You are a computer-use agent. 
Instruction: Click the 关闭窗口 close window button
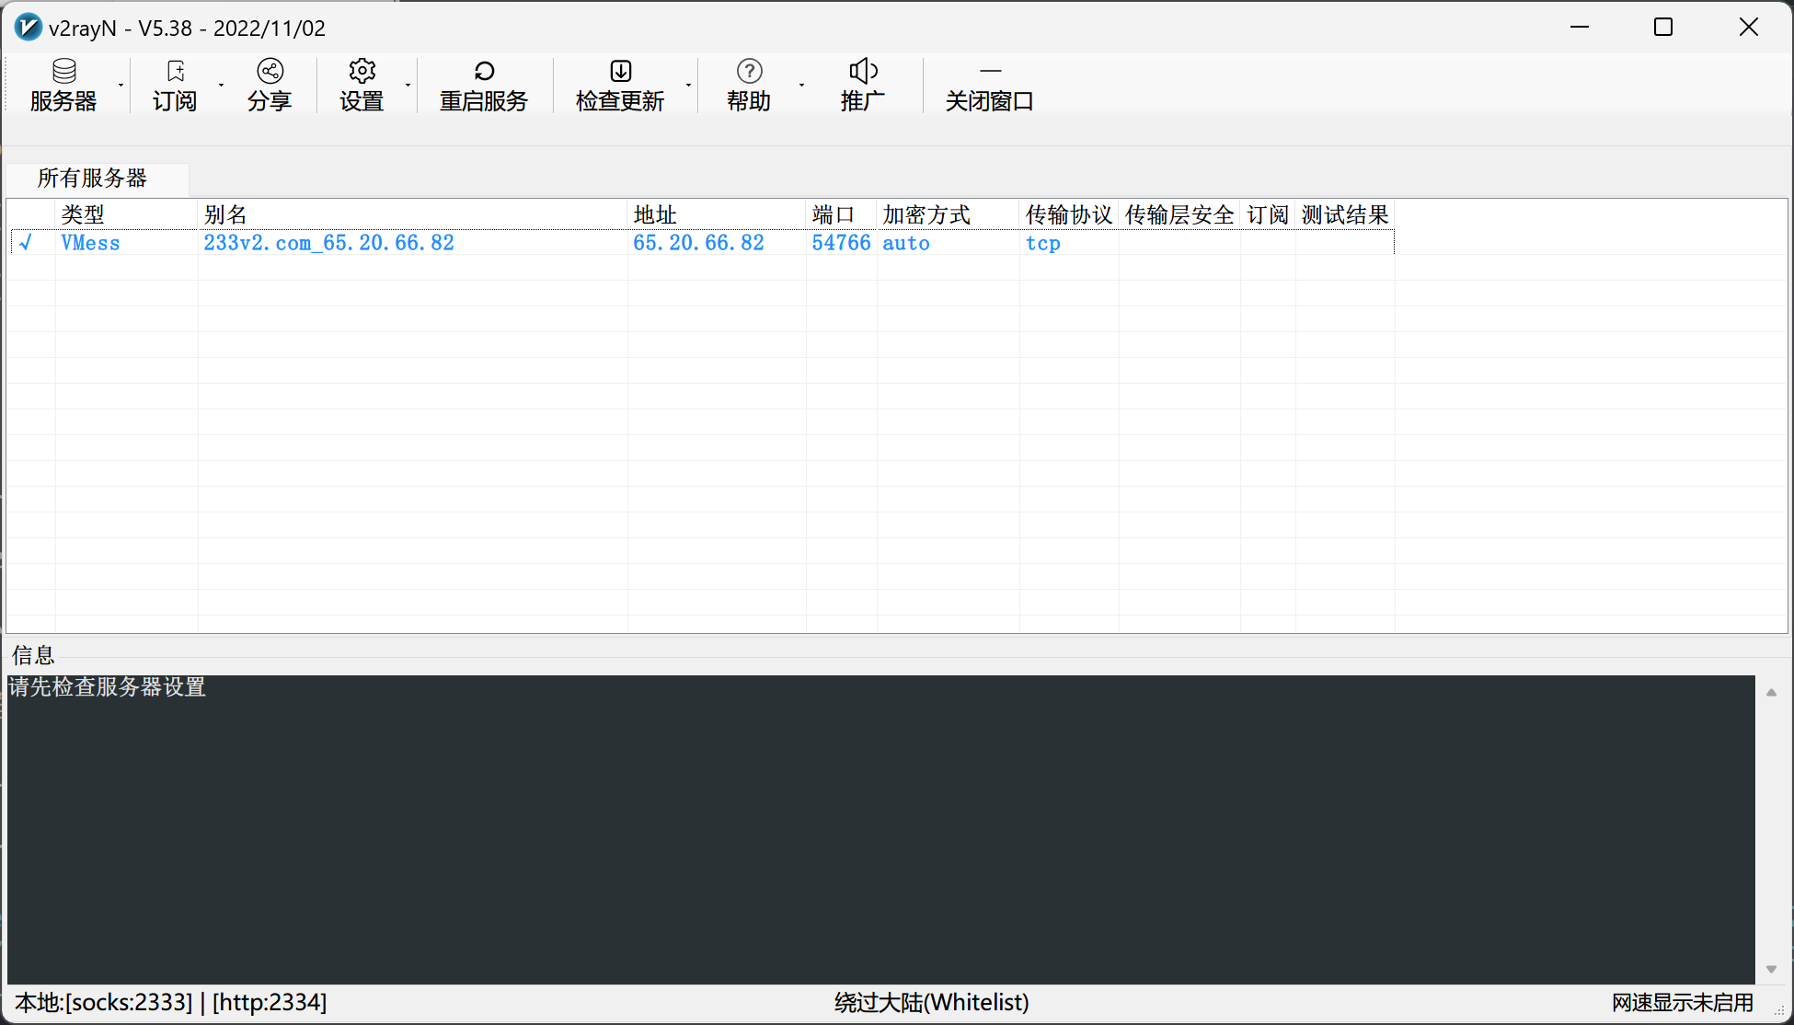990,85
